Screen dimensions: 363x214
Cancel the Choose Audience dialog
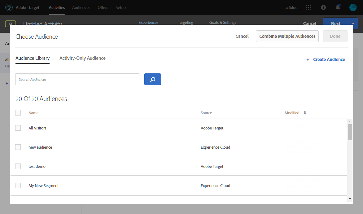tap(242, 36)
